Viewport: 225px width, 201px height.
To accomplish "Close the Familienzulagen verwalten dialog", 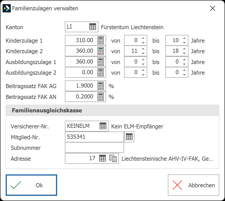I will point(213,8).
